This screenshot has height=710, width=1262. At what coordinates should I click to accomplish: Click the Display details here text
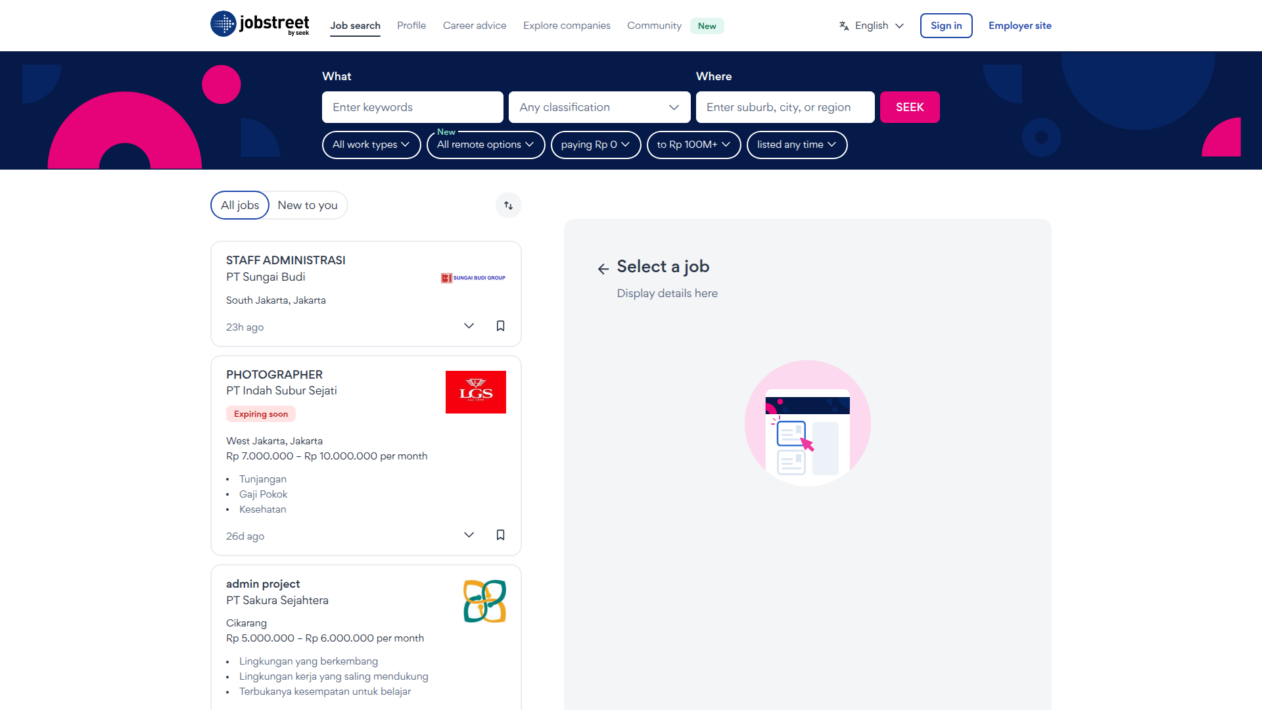click(x=667, y=293)
